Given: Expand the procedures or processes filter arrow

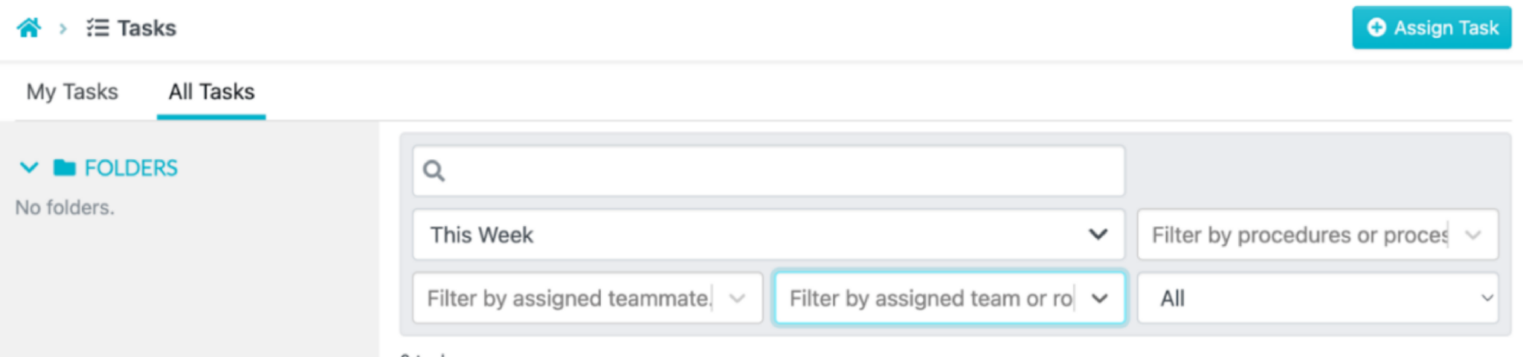Looking at the screenshot, I should [1473, 235].
